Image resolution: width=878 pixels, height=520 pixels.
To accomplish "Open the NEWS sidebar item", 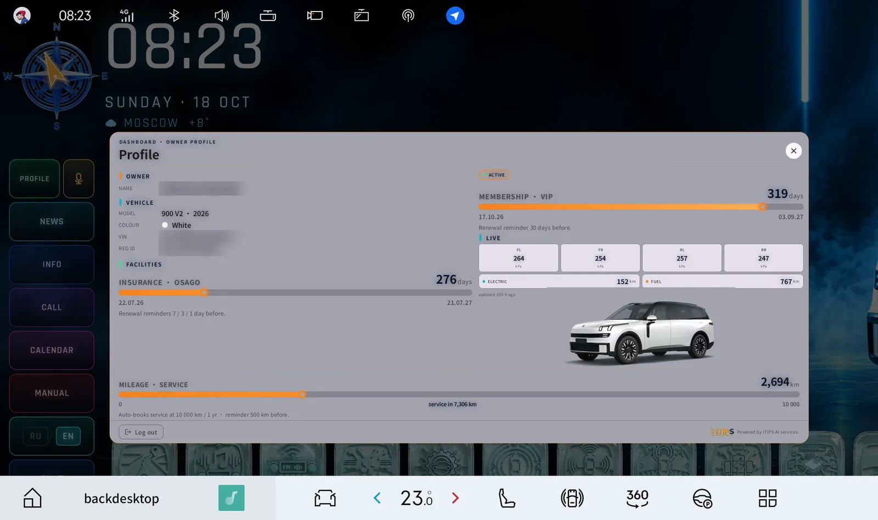I will pos(52,222).
